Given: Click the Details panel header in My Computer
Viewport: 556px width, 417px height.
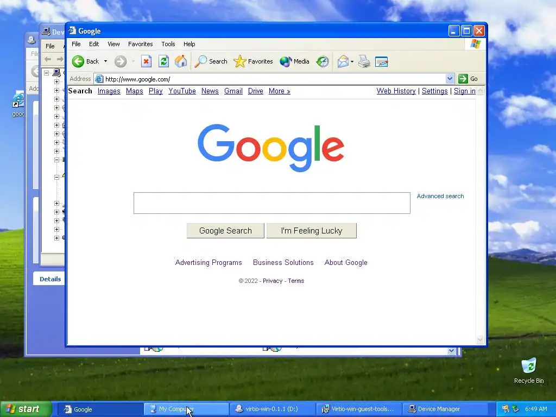Looking at the screenshot, I should 50,279.
